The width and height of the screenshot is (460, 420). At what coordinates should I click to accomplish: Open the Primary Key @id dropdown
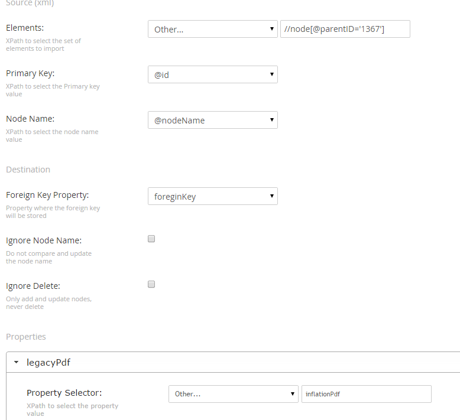coord(213,74)
